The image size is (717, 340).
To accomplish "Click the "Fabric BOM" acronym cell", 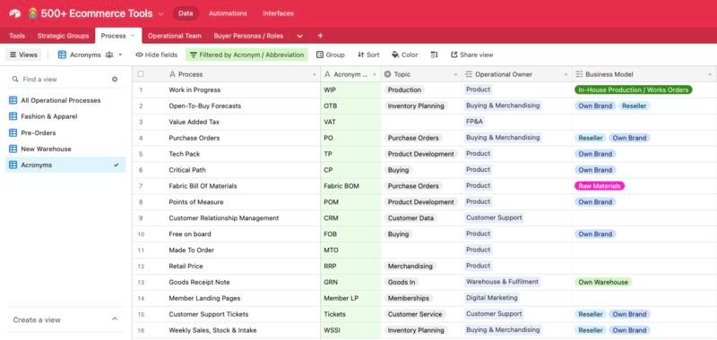I will 350,186.
